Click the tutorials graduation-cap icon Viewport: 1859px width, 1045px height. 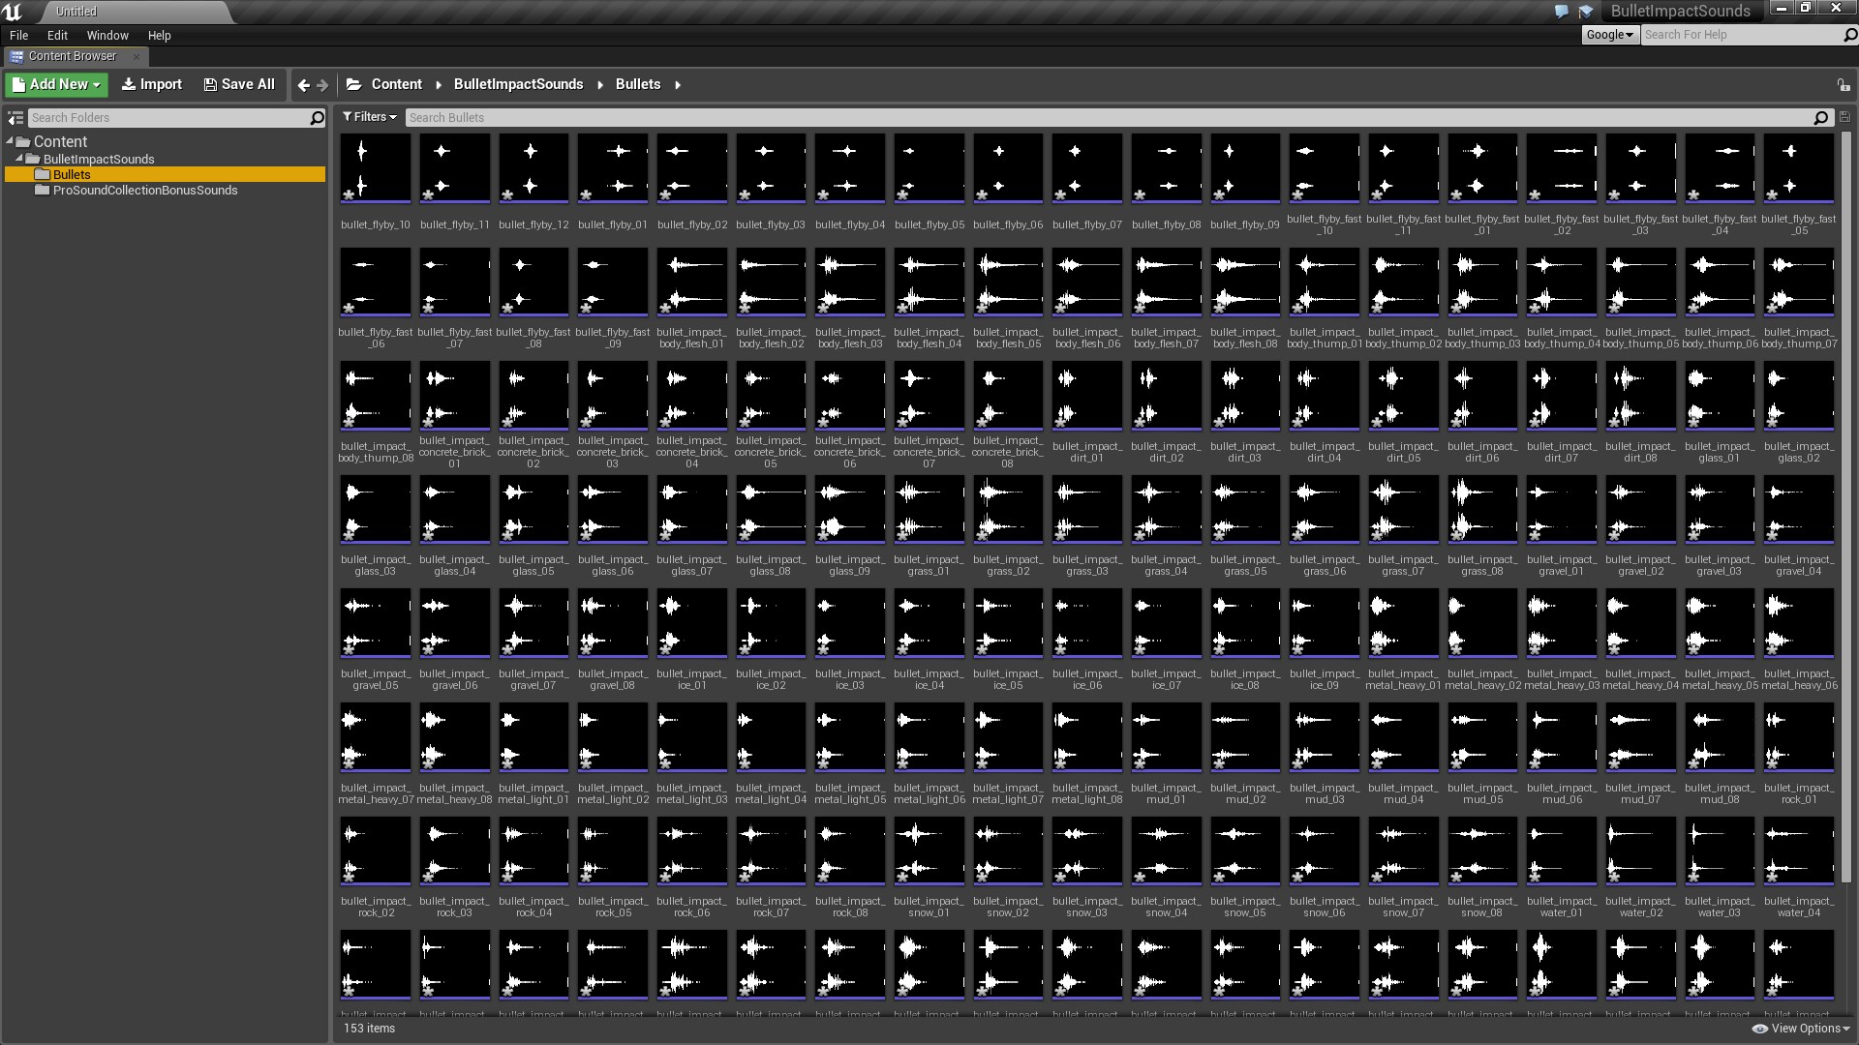pos(1586,12)
